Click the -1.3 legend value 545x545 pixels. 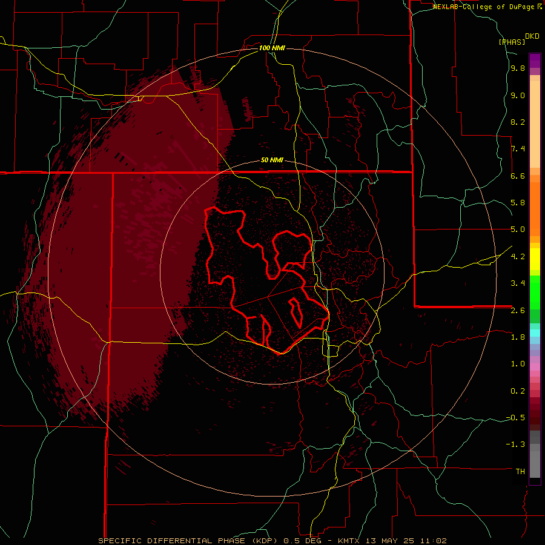pos(515,444)
